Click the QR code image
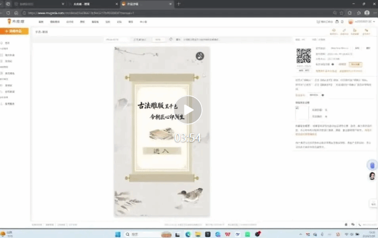Viewport: 378px width, 238px height. [x=303, y=56]
